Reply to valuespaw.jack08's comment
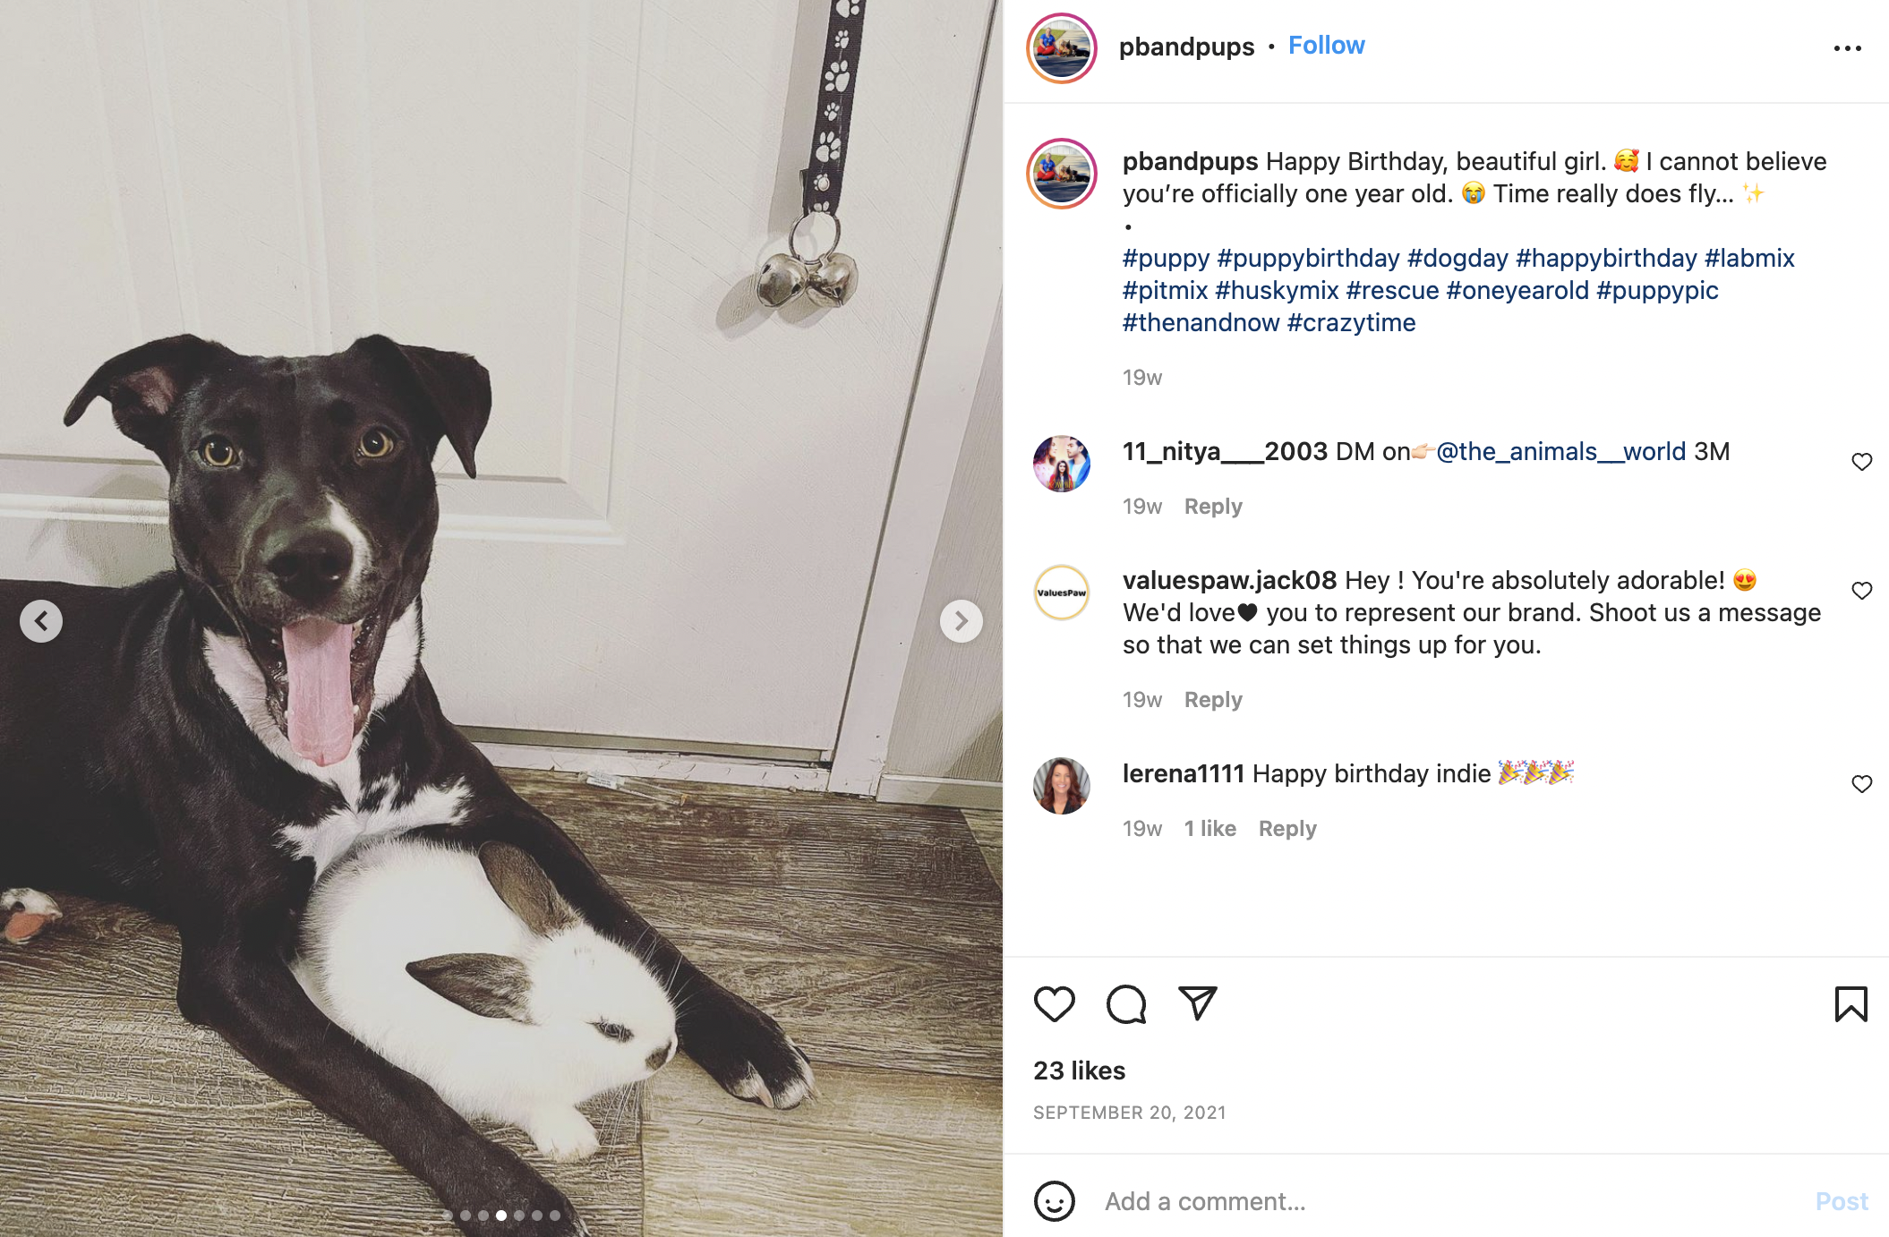This screenshot has height=1237, width=1889. [1213, 700]
